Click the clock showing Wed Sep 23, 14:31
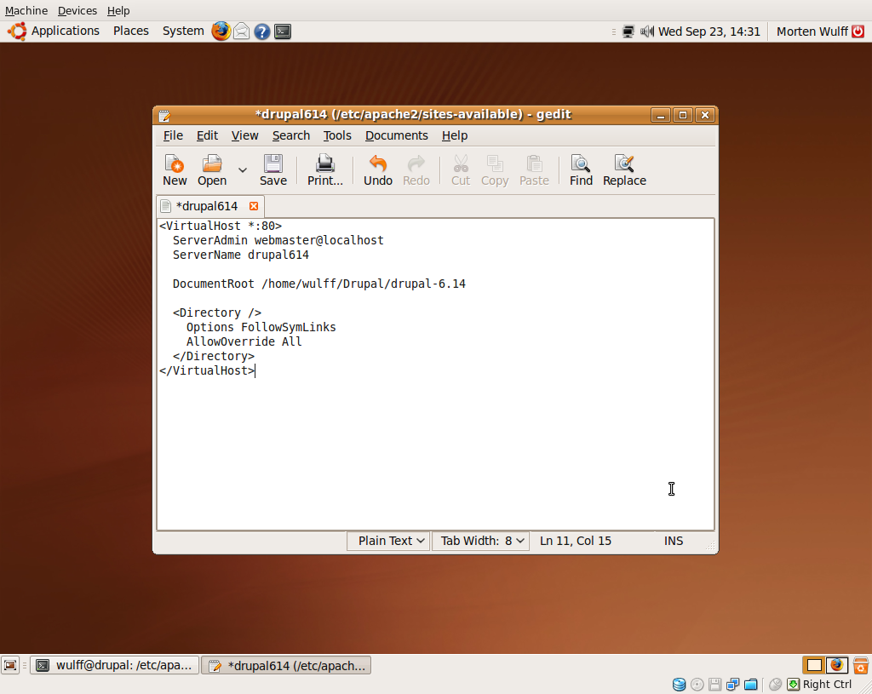 tap(709, 32)
